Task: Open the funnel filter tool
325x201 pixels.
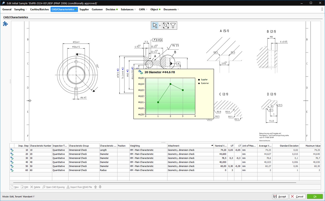Action: tap(173, 25)
